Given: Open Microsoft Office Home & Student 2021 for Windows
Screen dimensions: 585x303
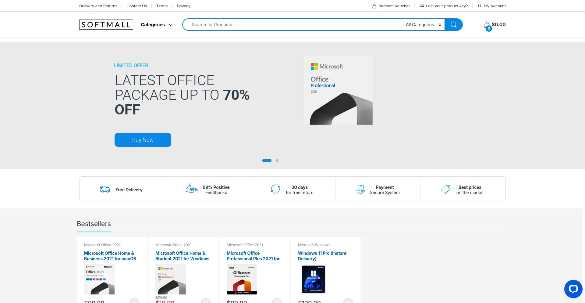Looking at the screenshot, I should point(182,256).
